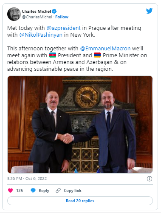This screenshot has width=161, height=215.
Task: Click the Reply text label
Action: pos(44,191)
